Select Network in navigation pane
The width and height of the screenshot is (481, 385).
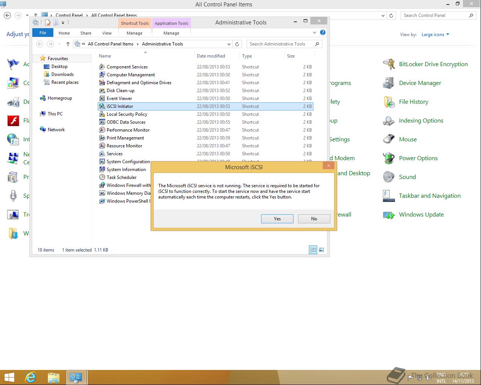[56, 129]
